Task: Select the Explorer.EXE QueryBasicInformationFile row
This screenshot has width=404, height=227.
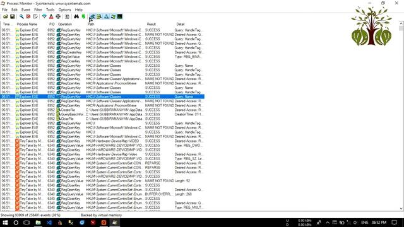Action: tap(102, 114)
